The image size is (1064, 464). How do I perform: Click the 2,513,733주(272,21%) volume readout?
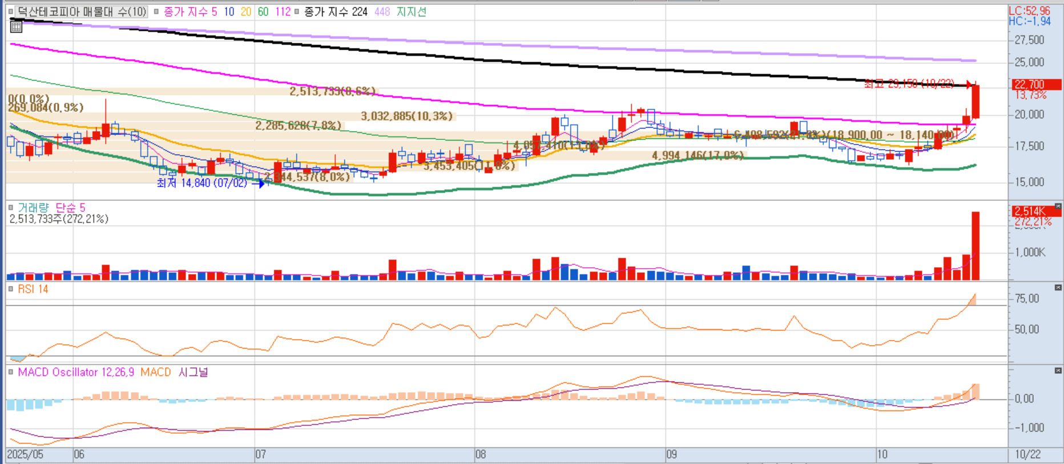coord(59,219)
